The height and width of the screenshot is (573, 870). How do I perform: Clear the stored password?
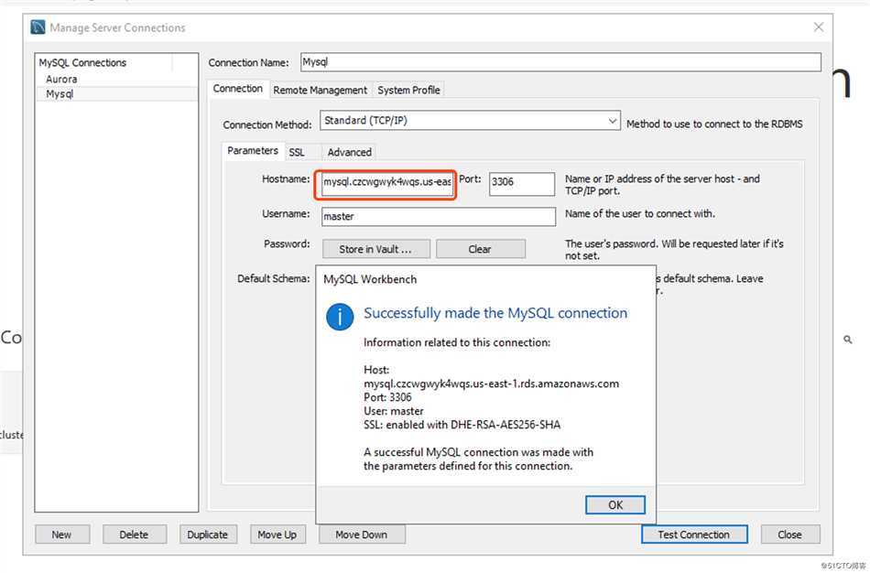pos(480,249)
